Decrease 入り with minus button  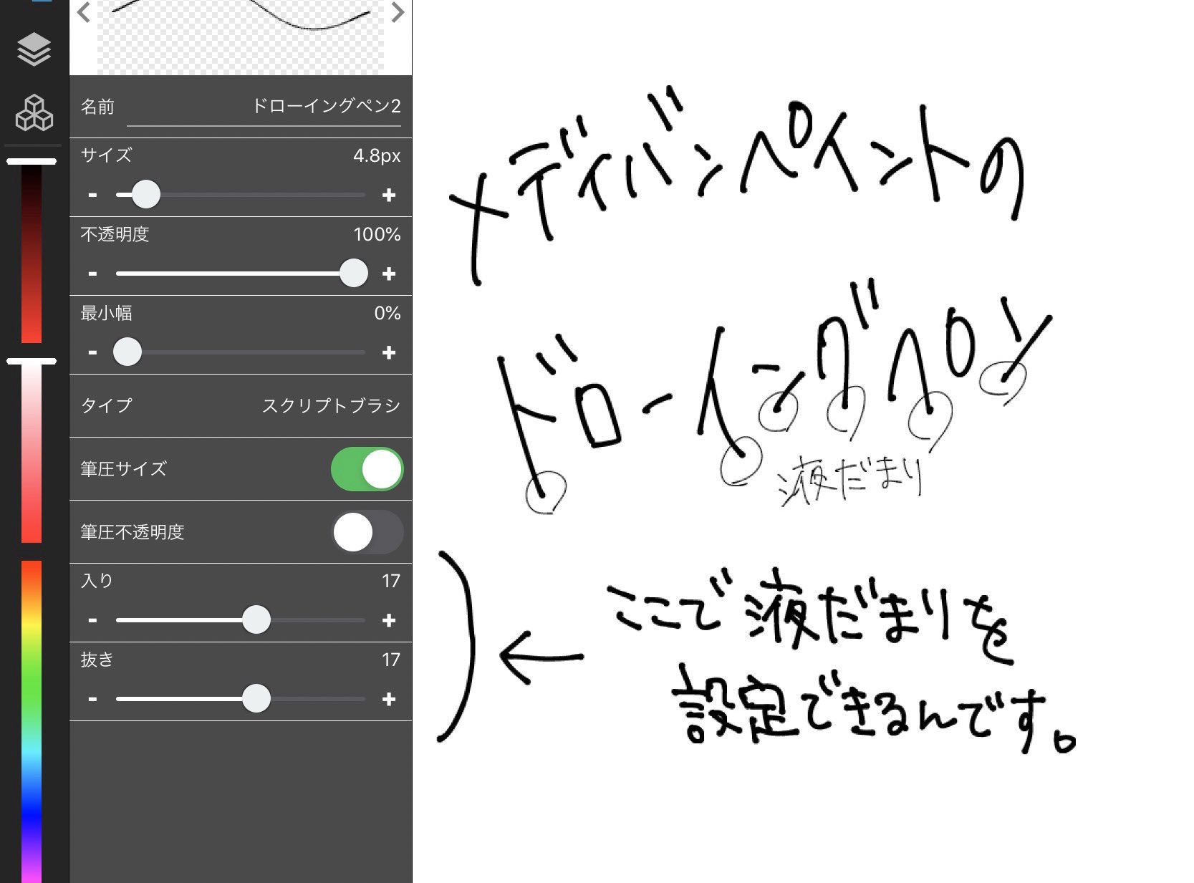[92, 620]
